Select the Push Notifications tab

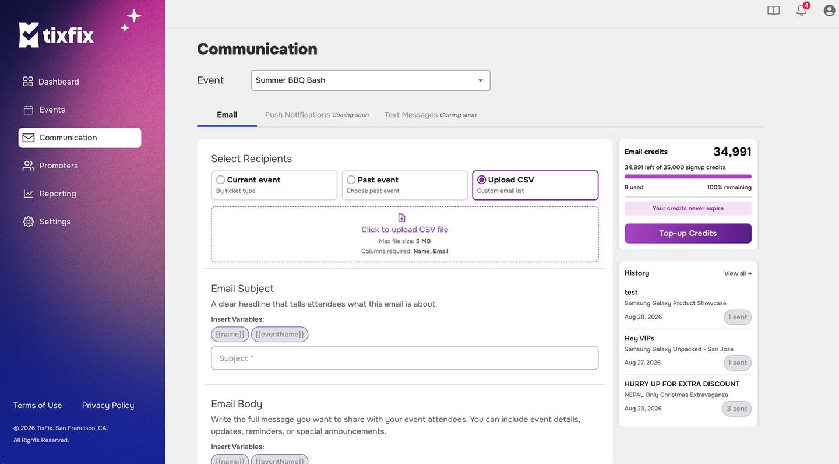tap(317, 115)
